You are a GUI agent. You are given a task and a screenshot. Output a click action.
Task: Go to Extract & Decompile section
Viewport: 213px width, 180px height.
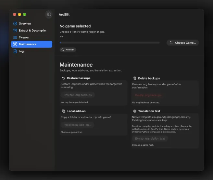click(x=31, y=30)
